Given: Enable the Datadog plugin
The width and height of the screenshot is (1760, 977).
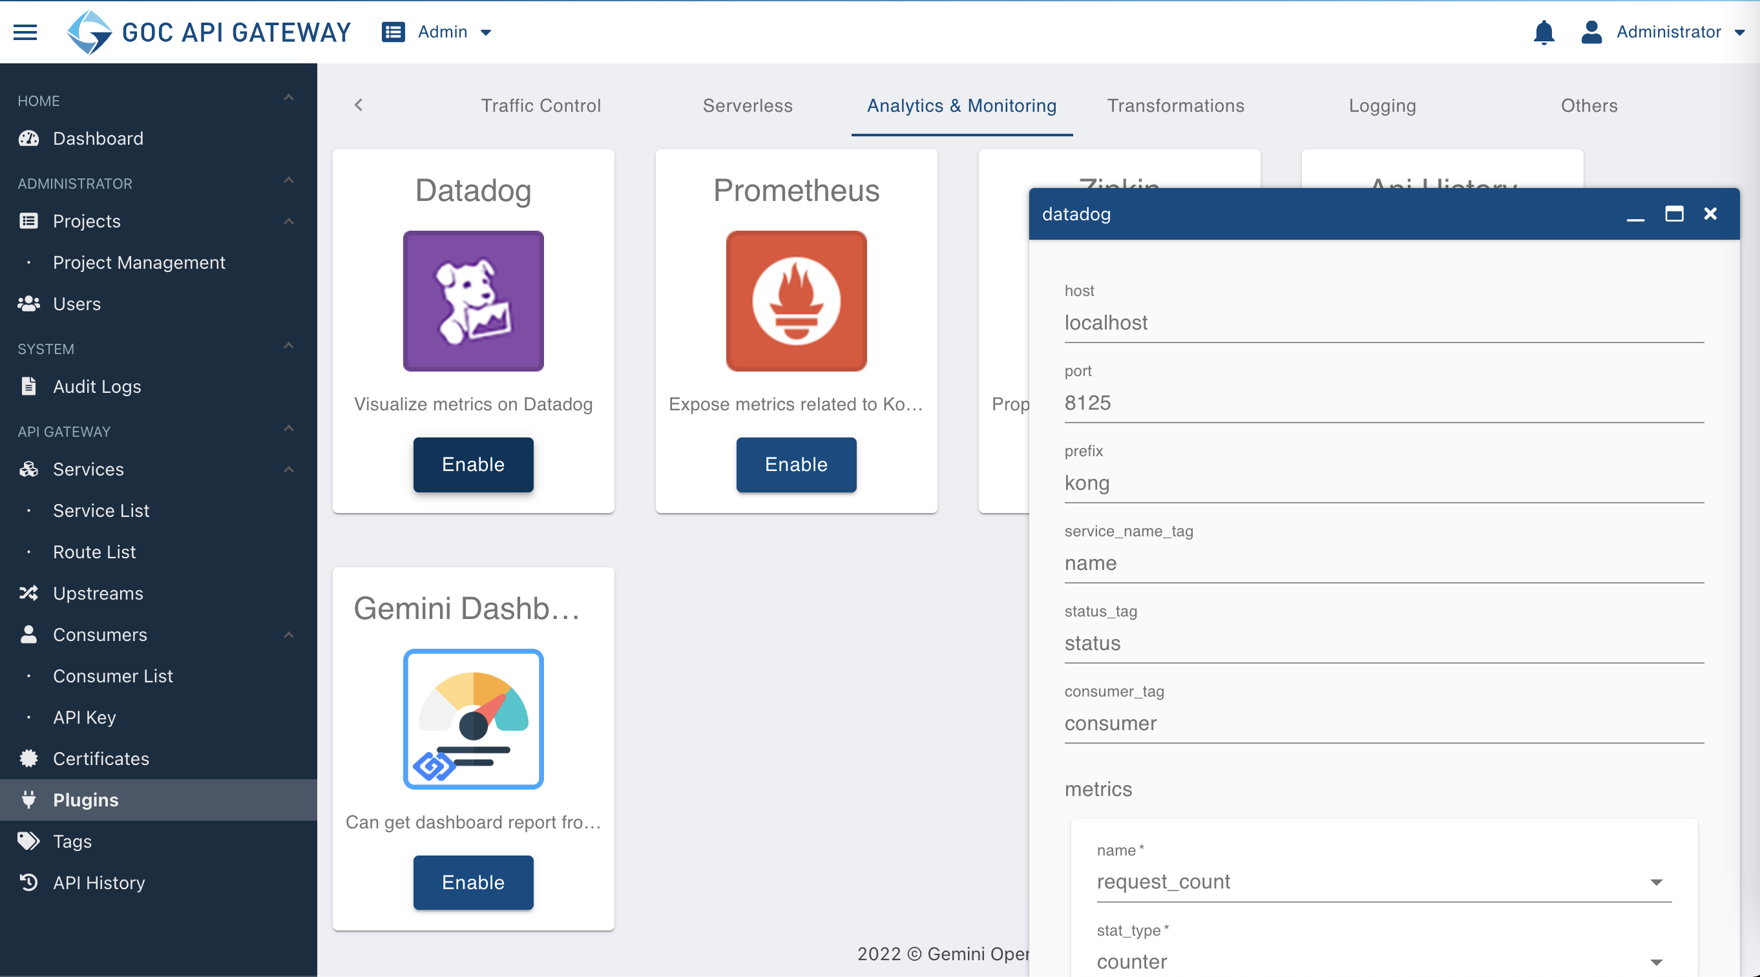Looking at the screenshot, I should (473, 465).
